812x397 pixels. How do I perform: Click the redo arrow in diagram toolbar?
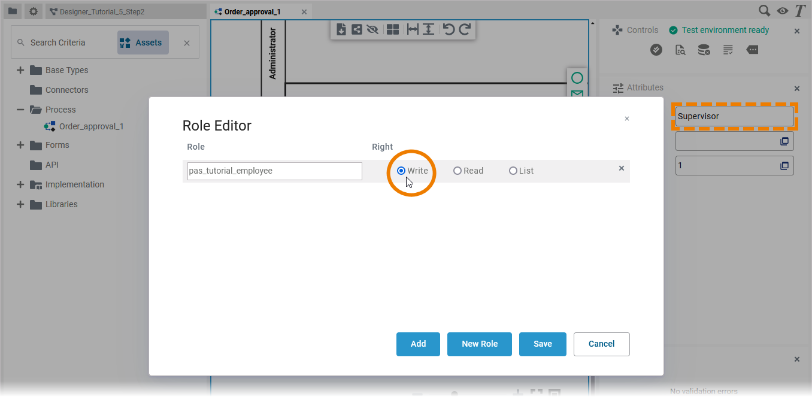465,29
